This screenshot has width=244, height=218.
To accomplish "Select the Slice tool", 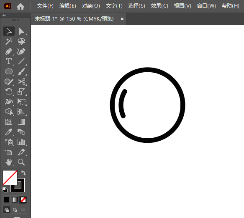I will tap(21, 152).
